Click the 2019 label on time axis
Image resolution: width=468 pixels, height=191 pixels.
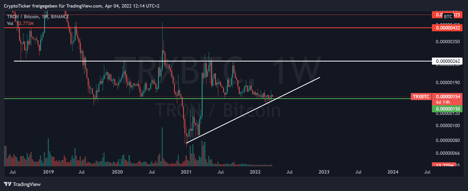pyautogui.click(x=48, y=172)
